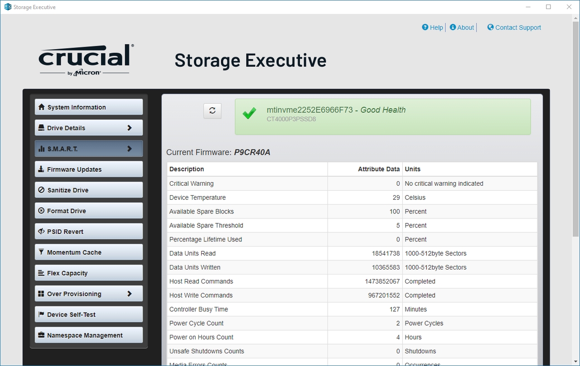Click the Sanitize Drive ban icon
580x366 pixels.
(x=42, y=190)
